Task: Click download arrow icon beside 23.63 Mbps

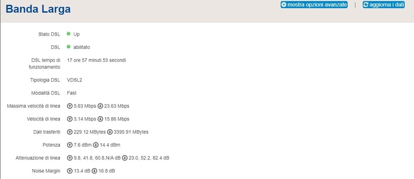Action: (x=100, y=106)
